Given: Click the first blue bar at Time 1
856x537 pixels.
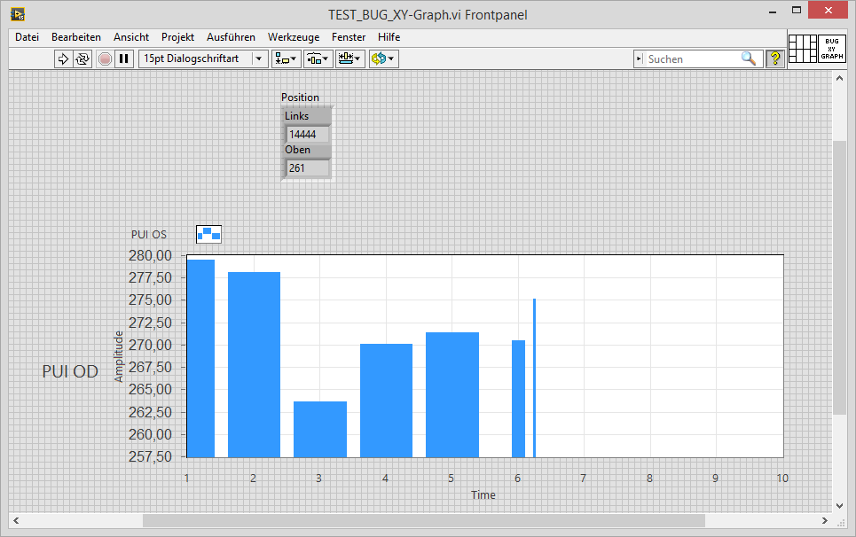Looking at the screenshot, I should coord(200,358).
